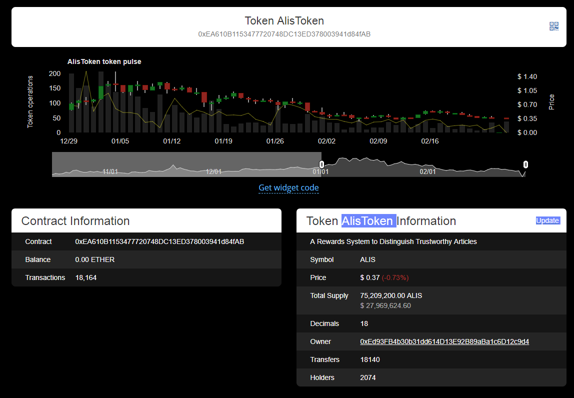574x398 pixels.
Task: Click the Decimals value 18
Action: [364, 323]
